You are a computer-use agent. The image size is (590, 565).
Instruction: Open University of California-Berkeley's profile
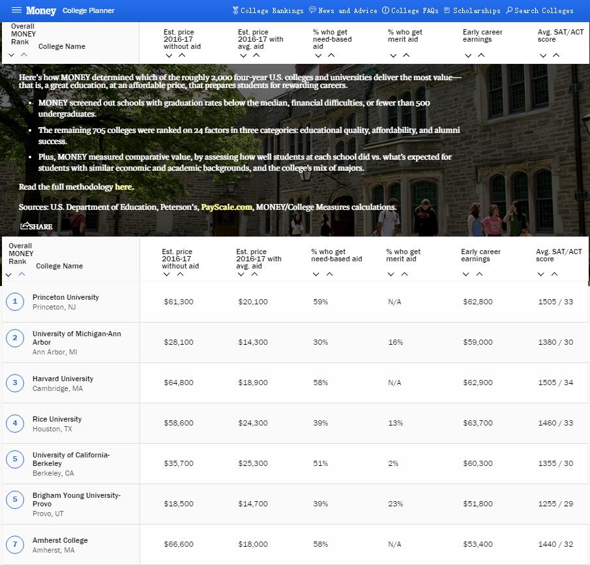pos(71,459)
